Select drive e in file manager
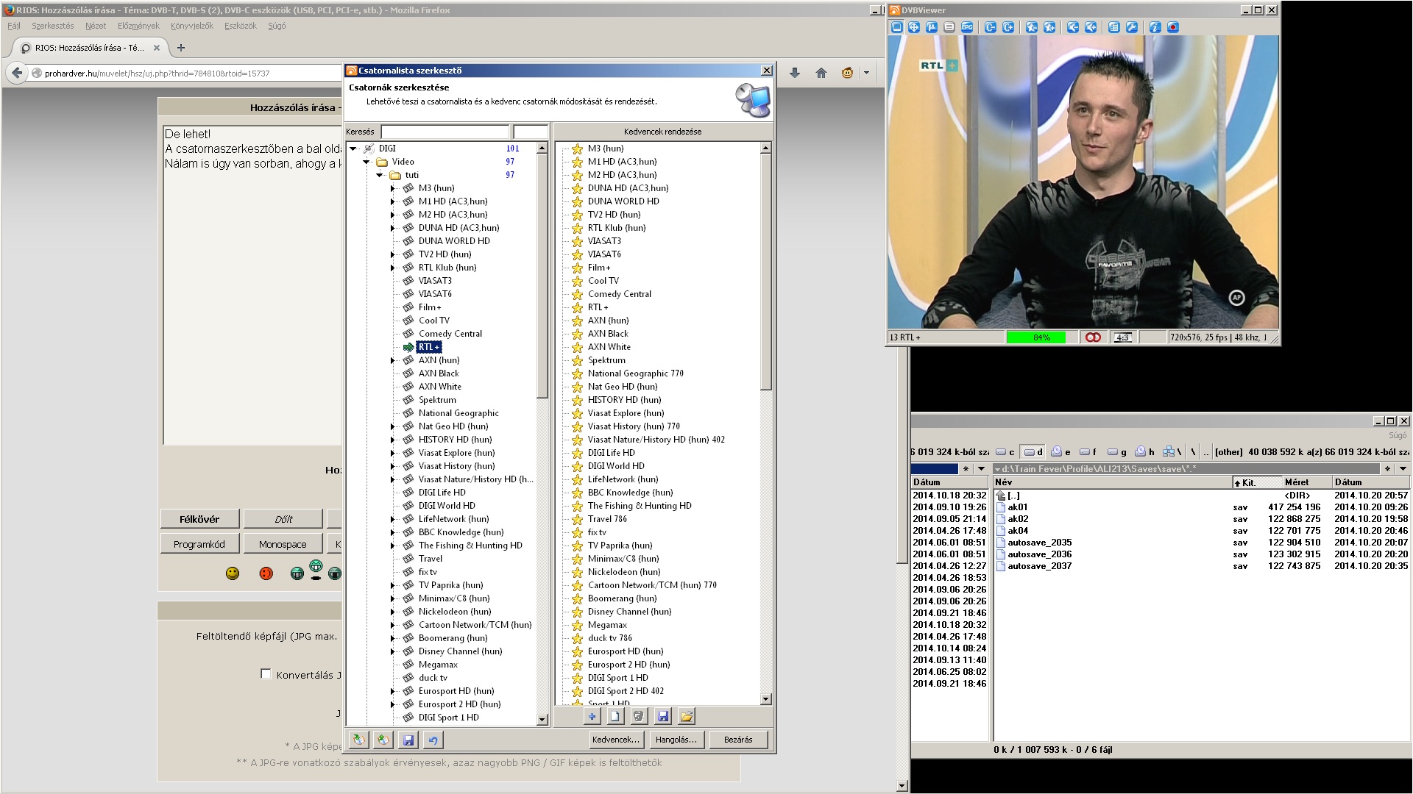Screen dimensions: 1413x794 click(1061, 452)
